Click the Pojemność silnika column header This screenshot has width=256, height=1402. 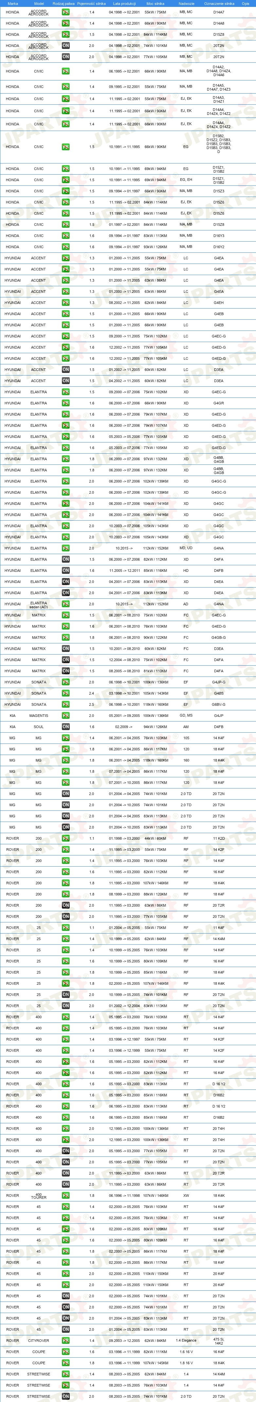(x=91, y=3)
